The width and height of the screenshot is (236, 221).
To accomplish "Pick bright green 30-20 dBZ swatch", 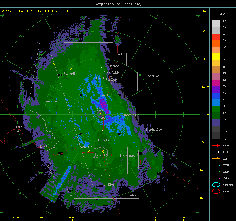I will [x=216, y=109].
